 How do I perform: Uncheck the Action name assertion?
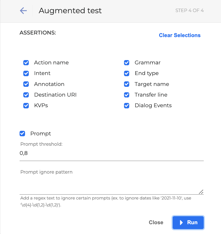pyautogui.click(x=26, y=63)
